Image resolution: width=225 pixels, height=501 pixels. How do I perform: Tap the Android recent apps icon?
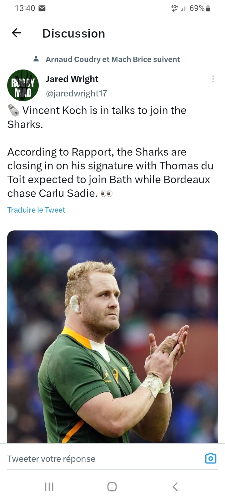pyautogui.click(x=49, y=487)
